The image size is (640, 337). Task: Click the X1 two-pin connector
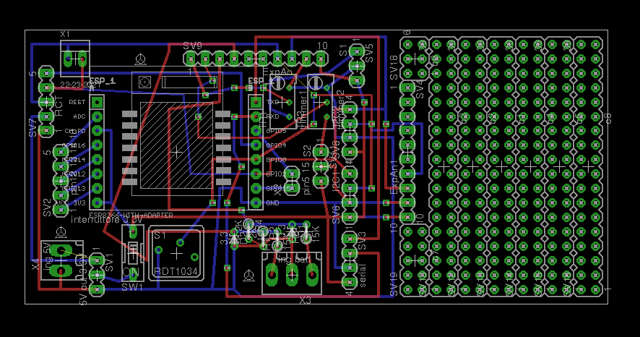[75, 59]
